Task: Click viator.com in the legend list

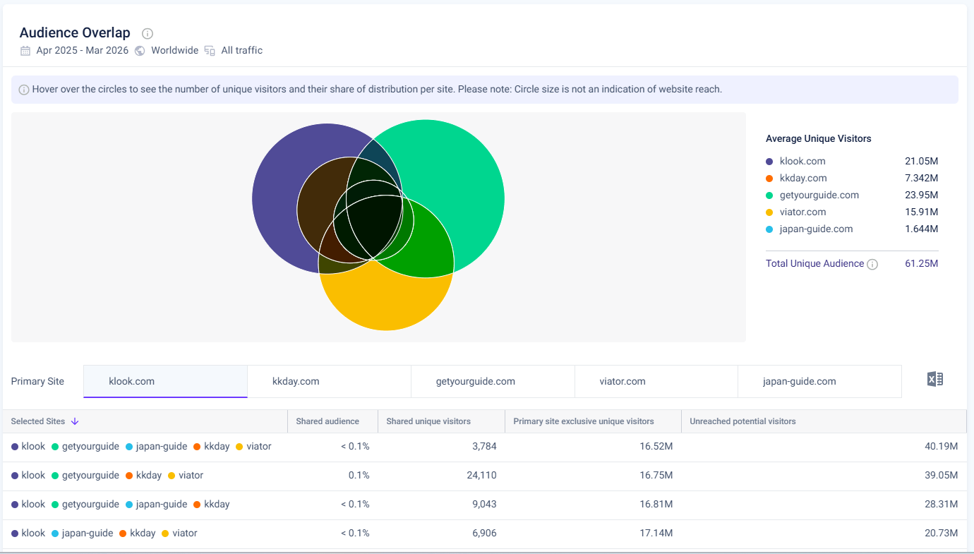Action: coord(803,212)
